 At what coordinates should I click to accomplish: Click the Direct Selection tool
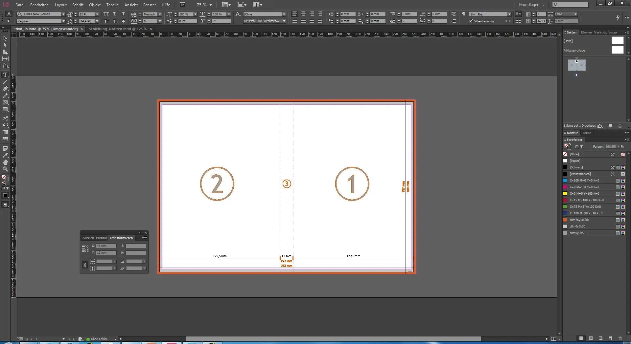pos(5,45)
